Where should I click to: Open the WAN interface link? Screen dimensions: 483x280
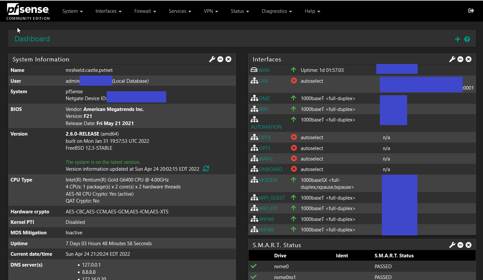point(264,70)
